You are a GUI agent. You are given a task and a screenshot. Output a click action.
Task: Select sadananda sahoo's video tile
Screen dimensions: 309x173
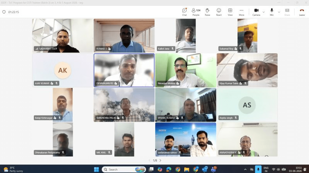186,139
